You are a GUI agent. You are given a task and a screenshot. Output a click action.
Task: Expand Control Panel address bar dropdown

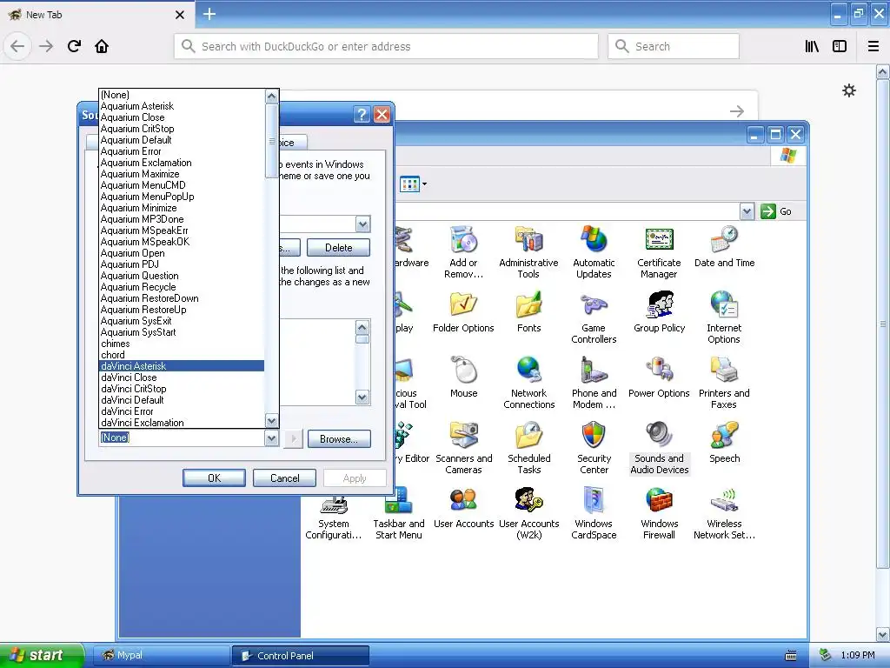[747, 211]
